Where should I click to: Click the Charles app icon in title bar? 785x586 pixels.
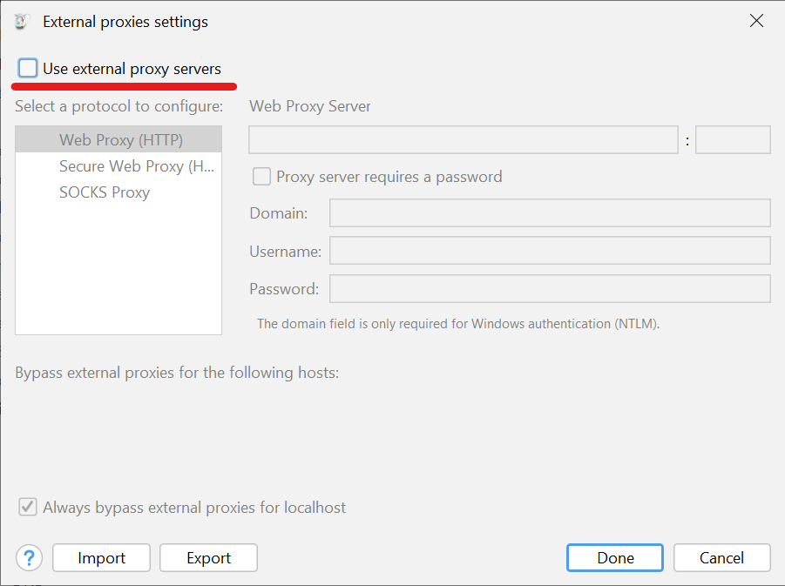(x=21, y=22)
